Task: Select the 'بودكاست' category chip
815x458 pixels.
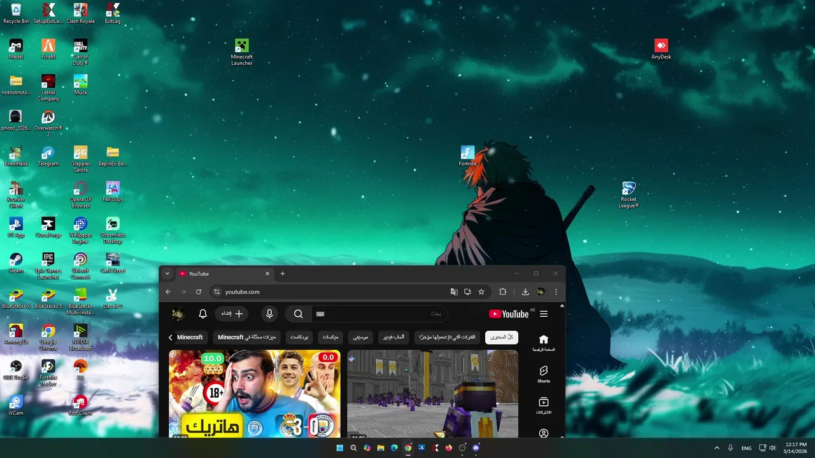Action: [299, 337]
